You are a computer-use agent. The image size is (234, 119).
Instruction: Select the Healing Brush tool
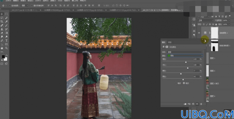pyautogui.click(x=2, y=25)
